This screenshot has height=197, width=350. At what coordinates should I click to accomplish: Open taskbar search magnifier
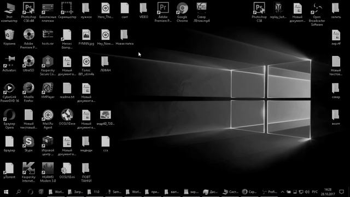tap(19, 192)
